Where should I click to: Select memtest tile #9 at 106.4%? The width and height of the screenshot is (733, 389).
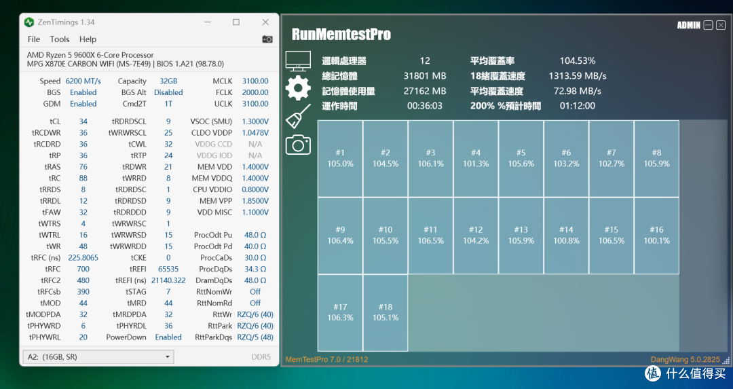pyautogui.click(x=340, y=236)
